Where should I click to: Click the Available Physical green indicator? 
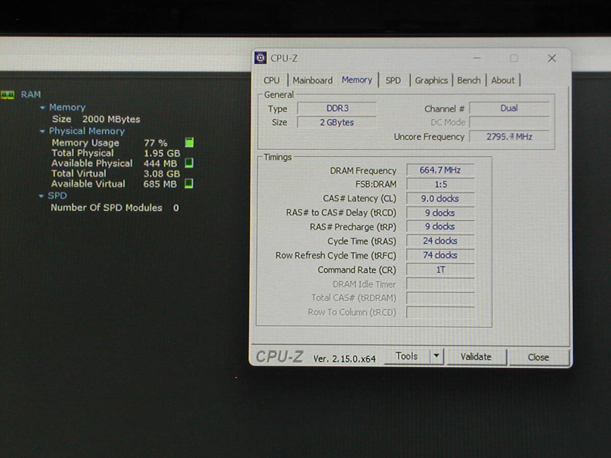(188, 163)
